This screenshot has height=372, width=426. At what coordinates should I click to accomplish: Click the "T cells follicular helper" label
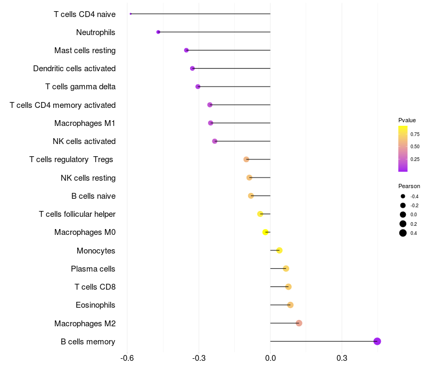[77, 214]
